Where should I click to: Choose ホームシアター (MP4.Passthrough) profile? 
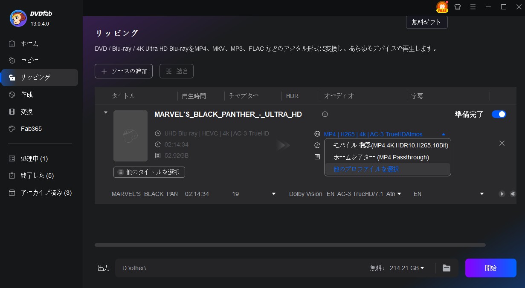pyautogui.click(x=388, y=157)
